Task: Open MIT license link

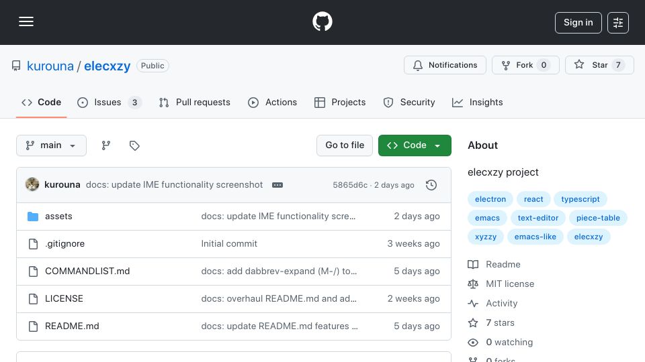Action: tap(501, 284)
